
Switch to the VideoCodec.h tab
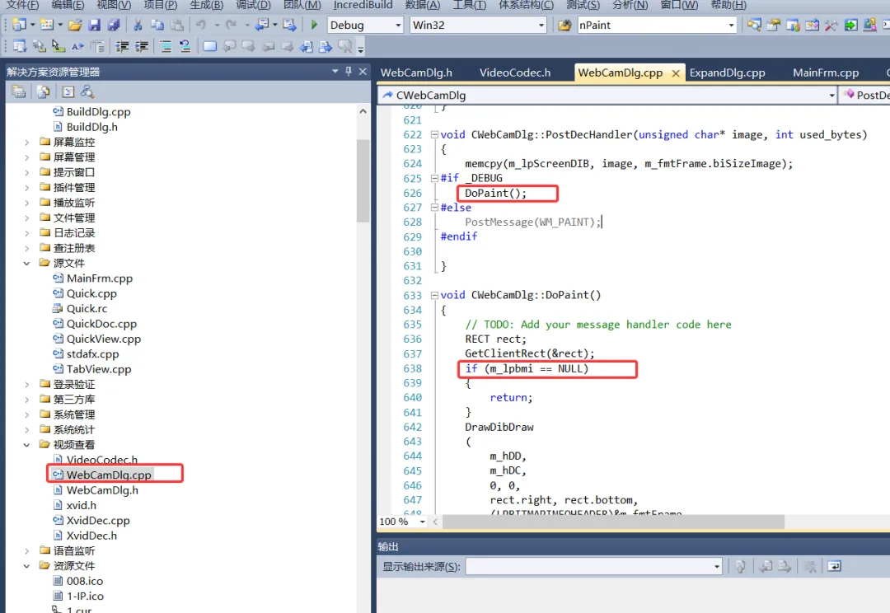coord(515,73)
